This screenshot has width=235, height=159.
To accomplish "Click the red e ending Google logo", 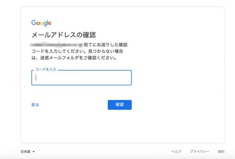I will coord(50,23).
